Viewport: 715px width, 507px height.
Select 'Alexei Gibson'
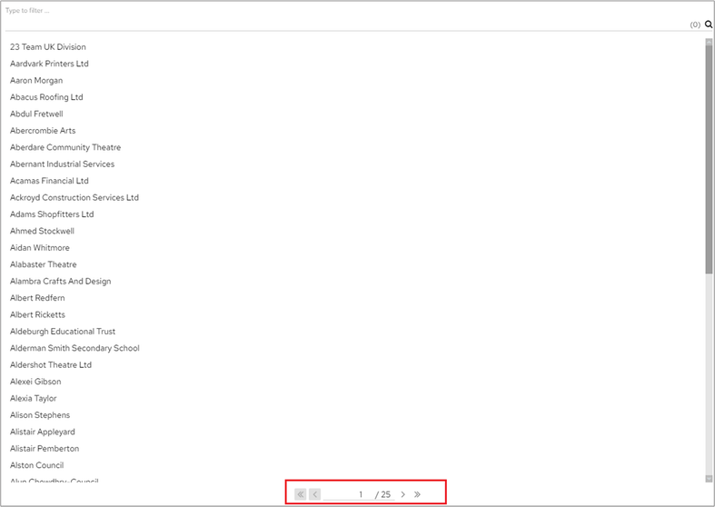click(x=35, y=382)
